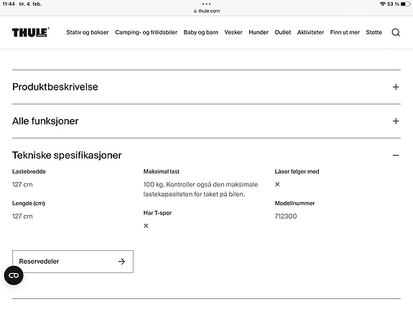
Task: Tap the thule.com address bar
Action: click(x=207, y=11)
